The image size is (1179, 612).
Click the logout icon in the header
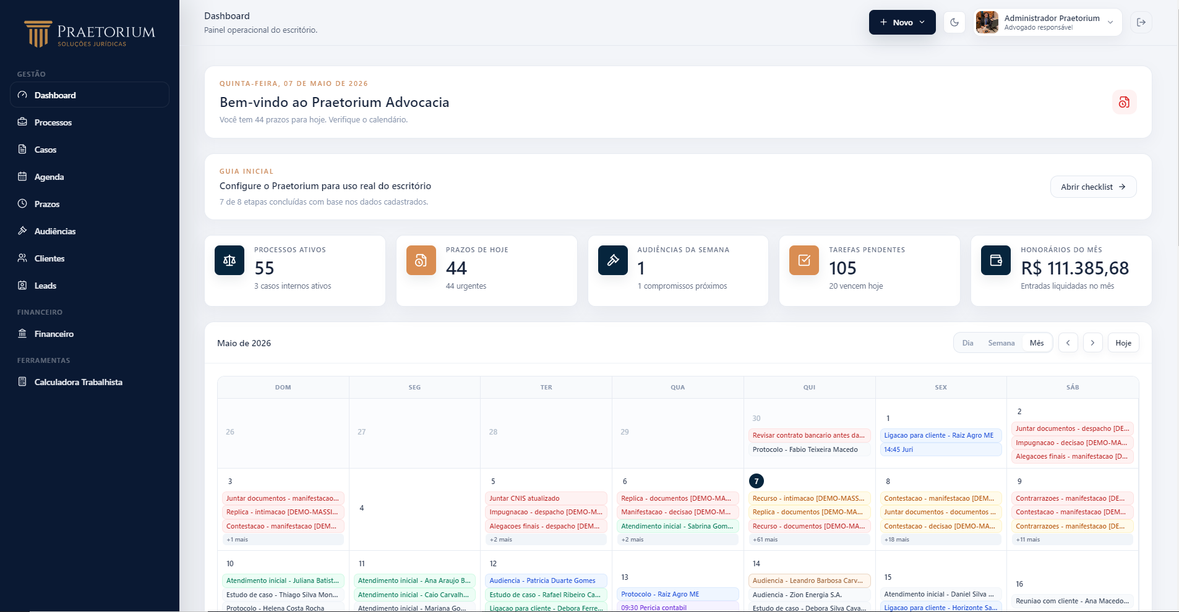1141,22
